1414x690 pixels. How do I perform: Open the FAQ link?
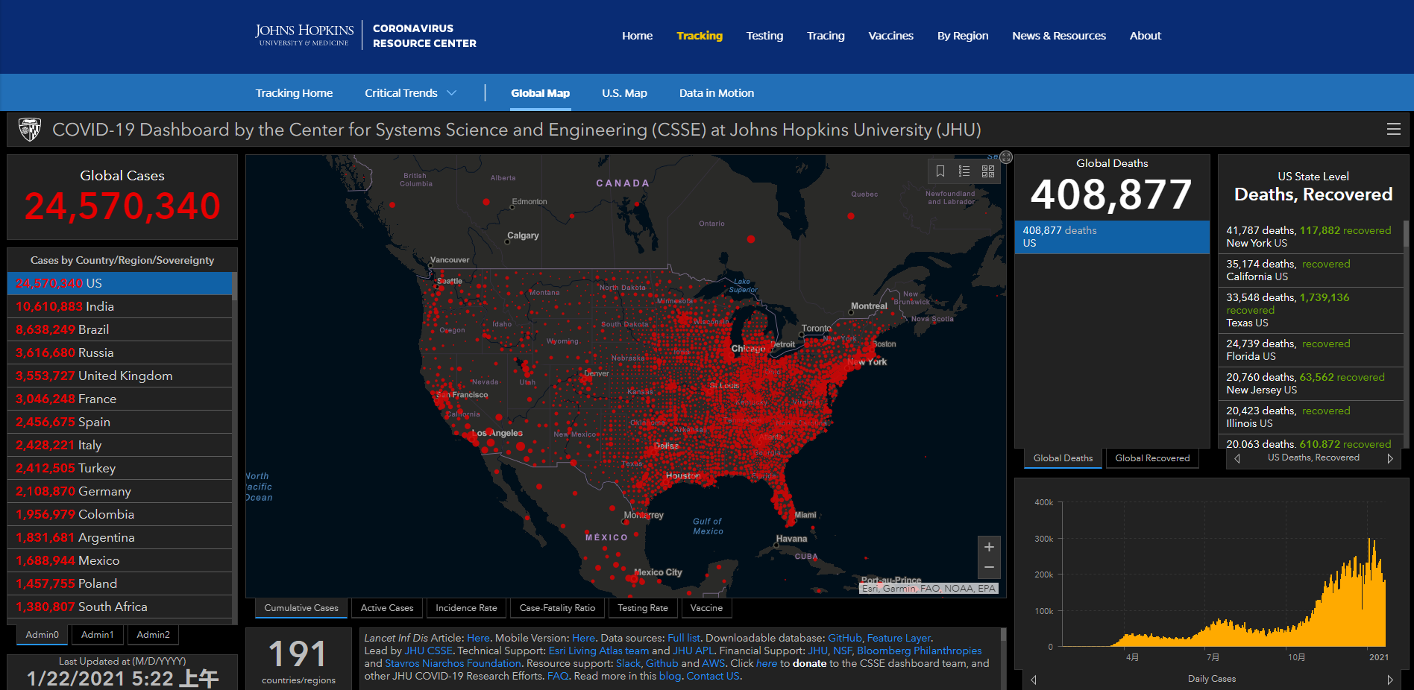(558, 676)
